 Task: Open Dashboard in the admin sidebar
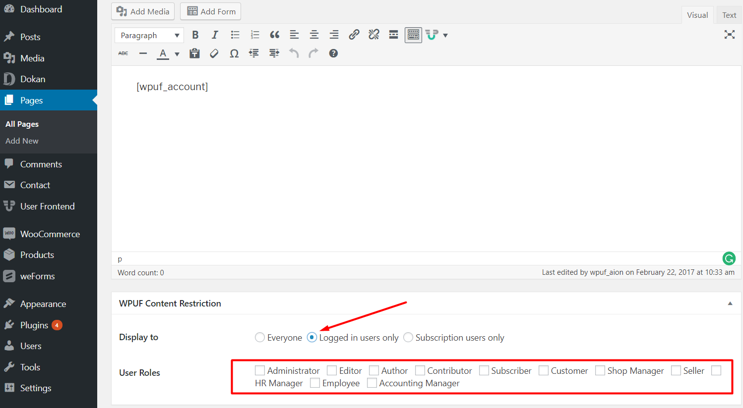coord(49,9)
